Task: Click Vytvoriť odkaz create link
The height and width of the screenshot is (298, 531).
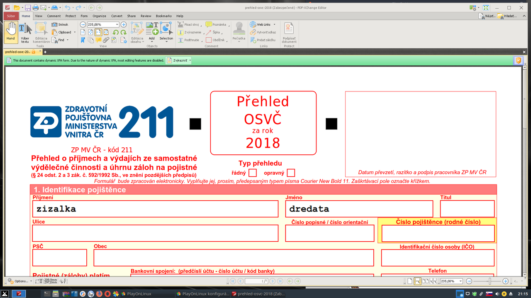Action: (263, 32)
